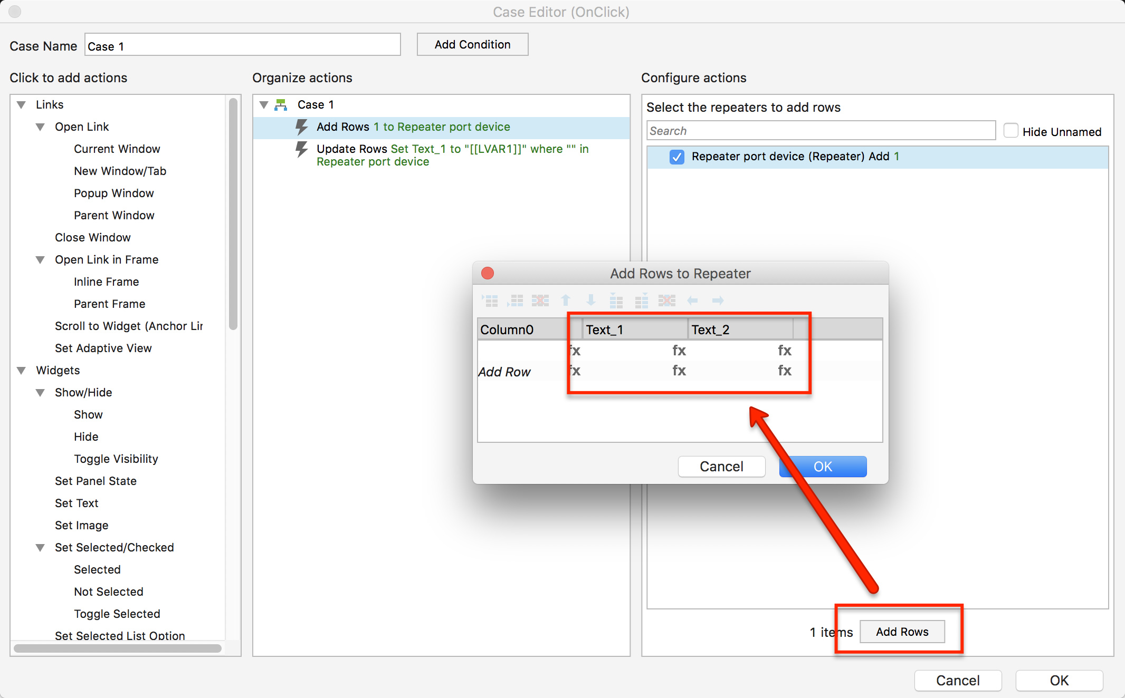Enable the Hide Unnamed checkbox
Viewport: 1125px width, 698px height.
1010,131
